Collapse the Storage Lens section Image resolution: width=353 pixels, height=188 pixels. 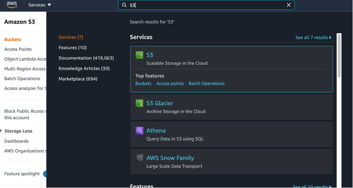pos(1,131)
